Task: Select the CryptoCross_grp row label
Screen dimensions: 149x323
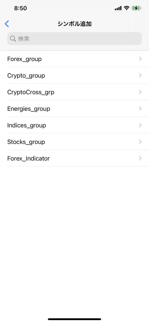Action: click(x=31, y=92)
